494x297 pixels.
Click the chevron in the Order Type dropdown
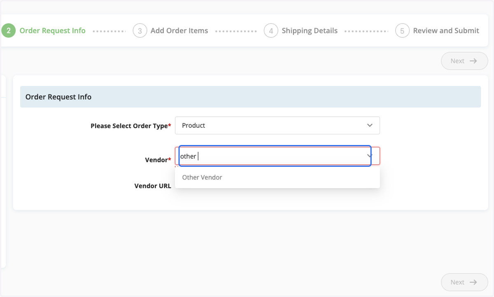pos(370,125)
